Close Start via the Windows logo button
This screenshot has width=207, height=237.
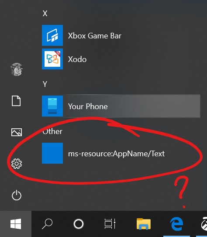click(x=16, y=224)
